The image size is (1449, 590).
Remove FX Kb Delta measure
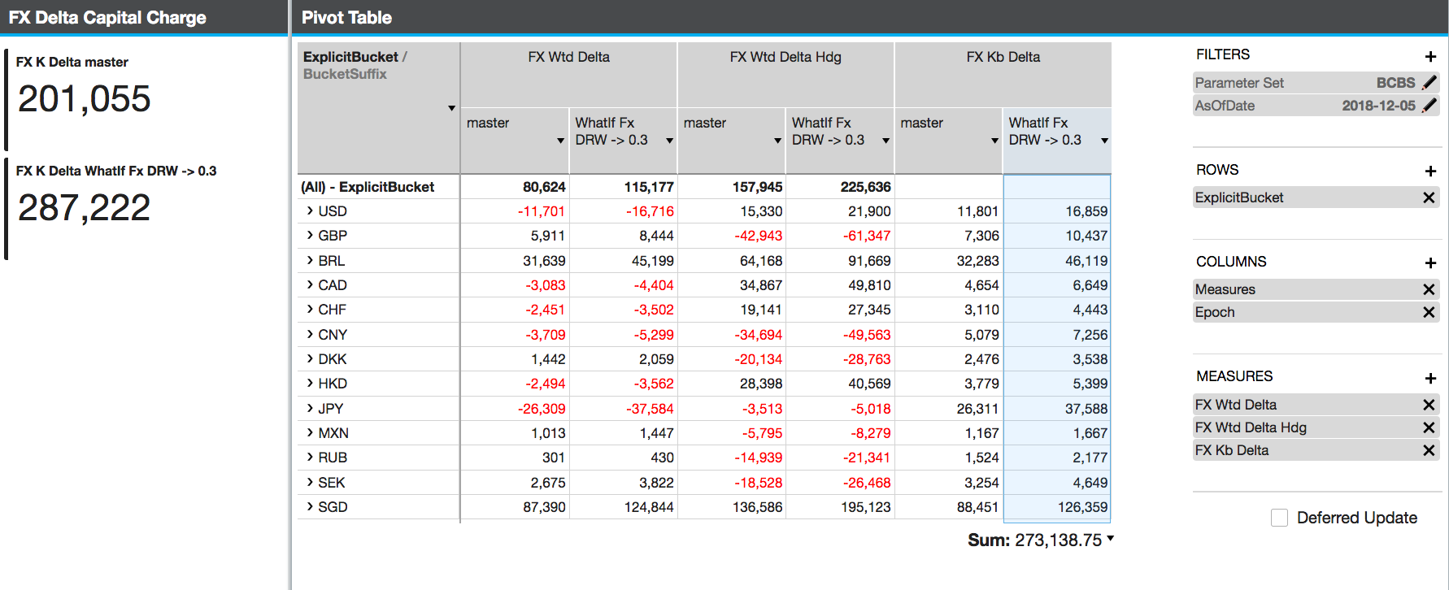(1429, 450)
